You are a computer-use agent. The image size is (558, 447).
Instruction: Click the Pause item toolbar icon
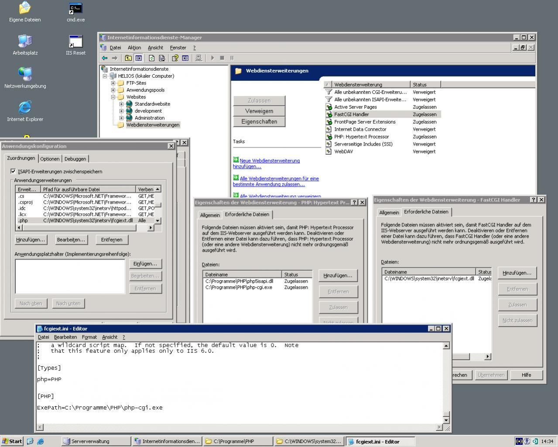[232, 58]
